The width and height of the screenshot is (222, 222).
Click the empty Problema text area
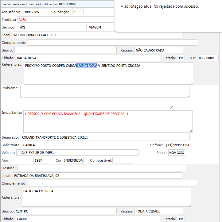click(x=105, y=92)
